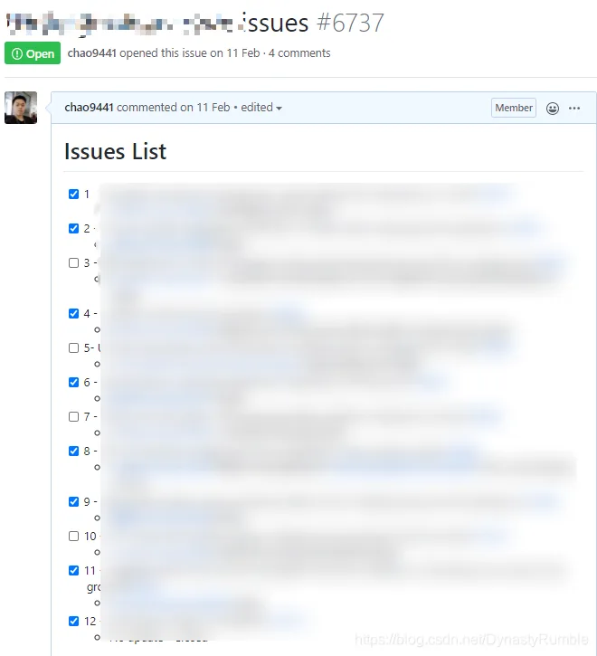This screenshot has height=656, width=597.
Task: Check the checkbox for item 3
Action: pos(73,262)
